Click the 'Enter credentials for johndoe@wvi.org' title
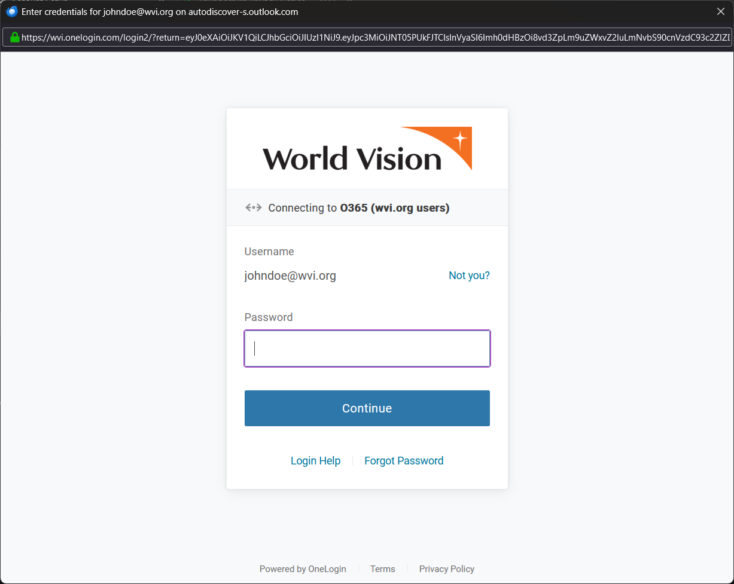This screenshot has width=734, height=584. point(160,12)
